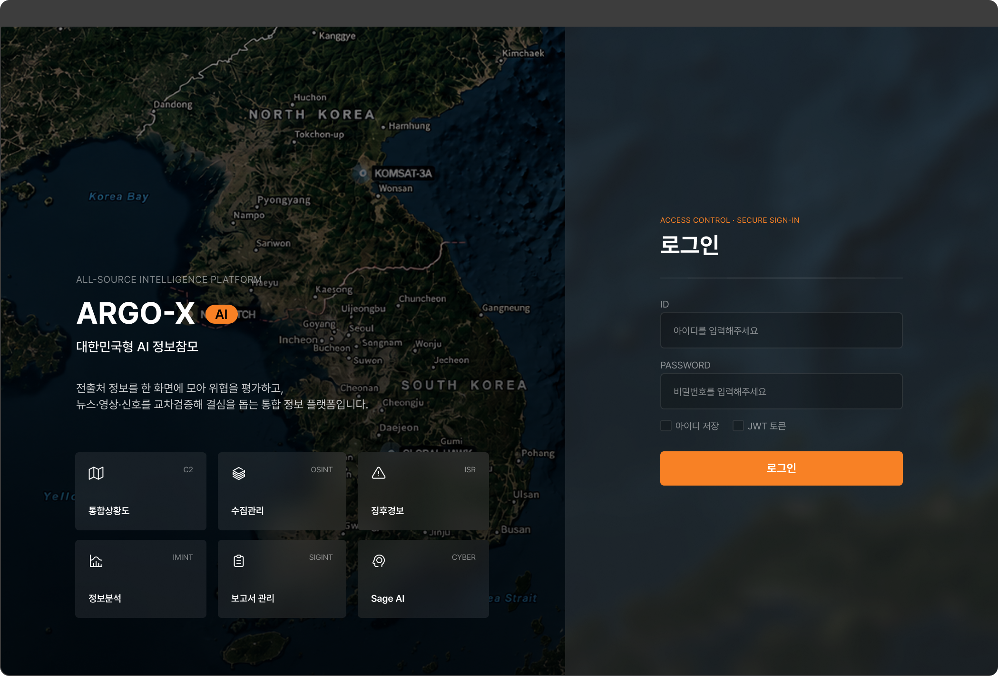Focus the PASSWORD input field
The width and height of the screenshot is (998, 676).
click(x=781, y=391)
